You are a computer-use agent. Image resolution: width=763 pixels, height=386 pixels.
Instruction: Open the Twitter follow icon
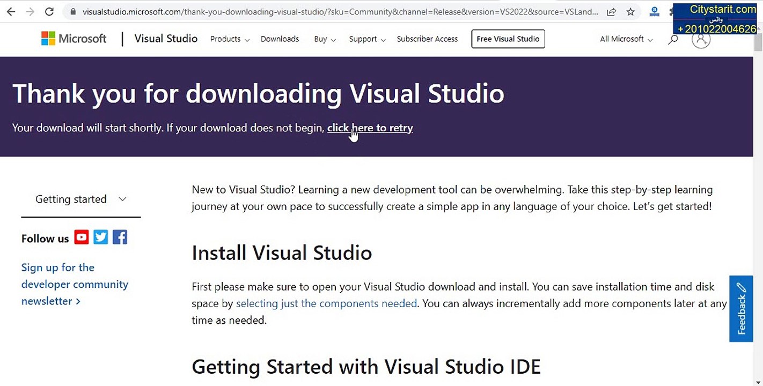(x=101, y=237)
